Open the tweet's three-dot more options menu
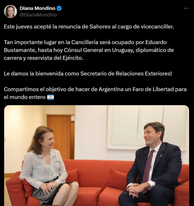Viewport: 194px width, 206px height. click(x=186, y=8)
